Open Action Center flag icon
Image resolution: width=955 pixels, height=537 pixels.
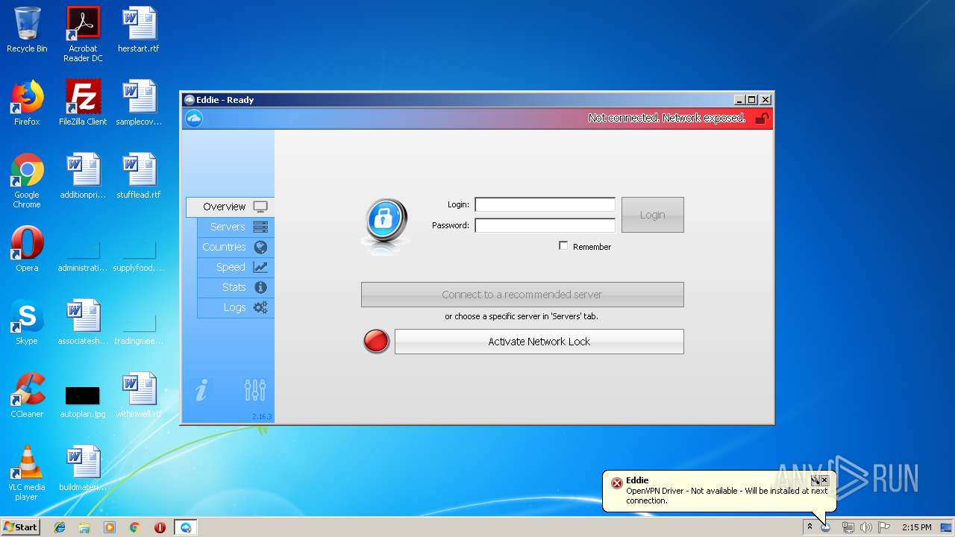(x=884, y=527)
